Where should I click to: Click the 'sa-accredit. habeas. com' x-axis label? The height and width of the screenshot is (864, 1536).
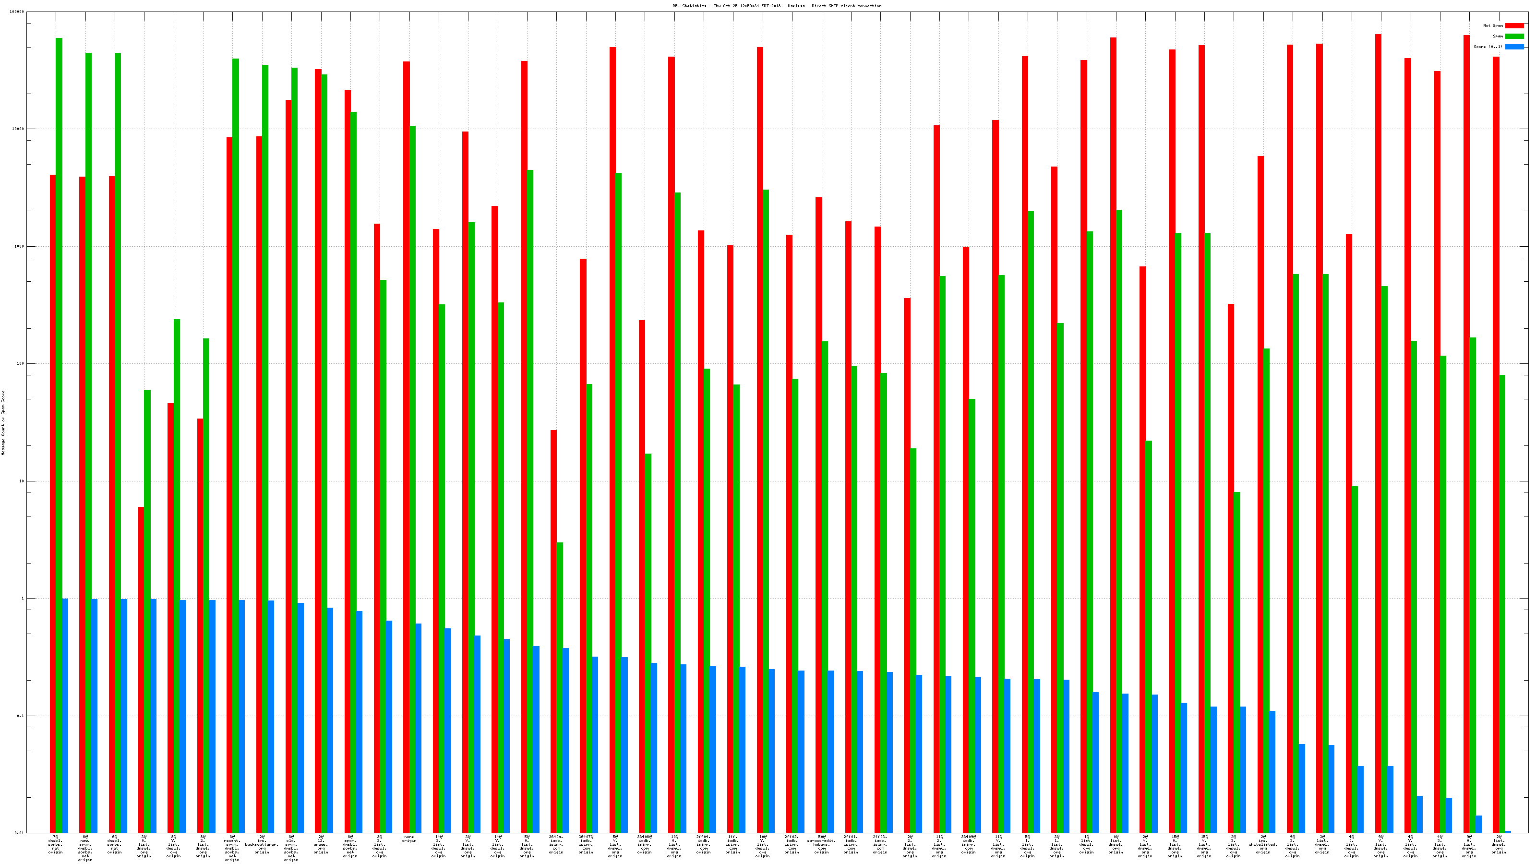(x=822, y=844)
